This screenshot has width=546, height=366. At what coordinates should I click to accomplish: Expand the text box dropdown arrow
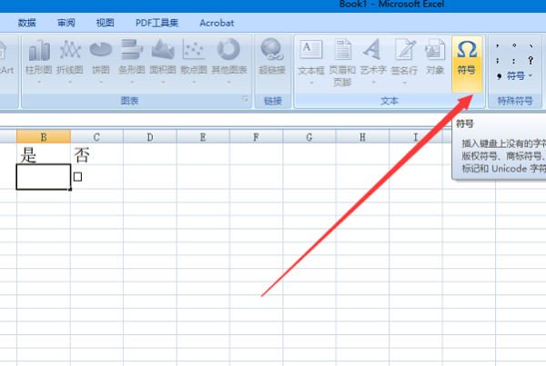coord(311,83)
